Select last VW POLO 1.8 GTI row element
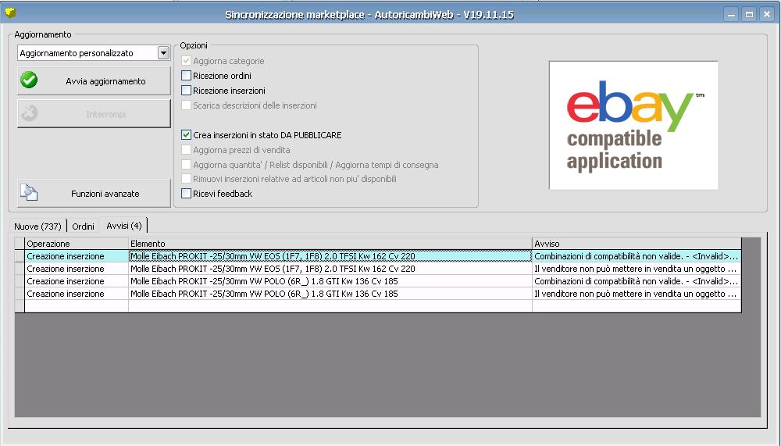 [x=330, y=294]
